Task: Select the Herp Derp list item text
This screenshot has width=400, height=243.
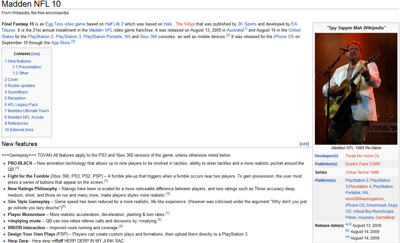Action: (x=66, y=241)
